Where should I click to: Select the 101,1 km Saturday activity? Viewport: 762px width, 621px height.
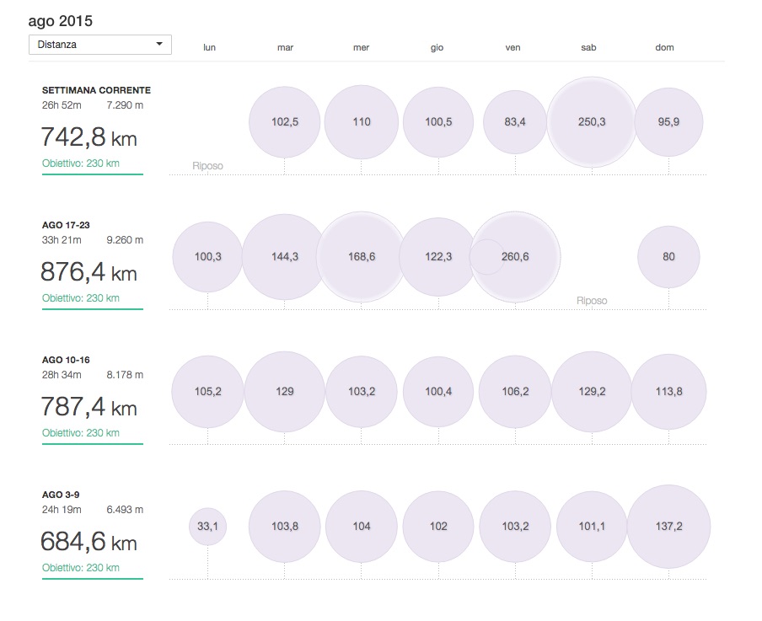[592, 527]
